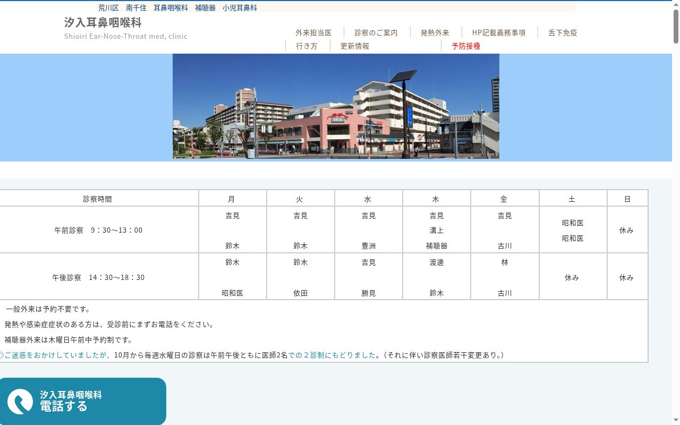Select the 木 column header
The height and width of the screenshot is (425, 680).
coord(437,199)
